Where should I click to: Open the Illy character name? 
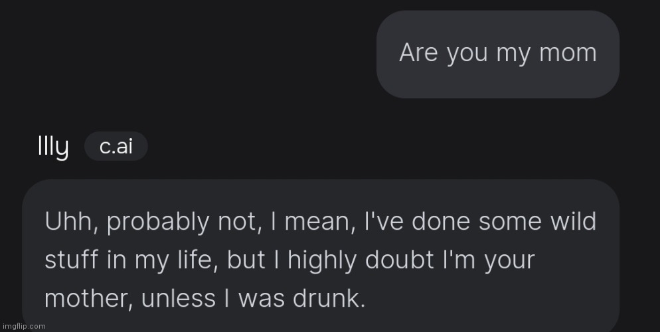52,147
